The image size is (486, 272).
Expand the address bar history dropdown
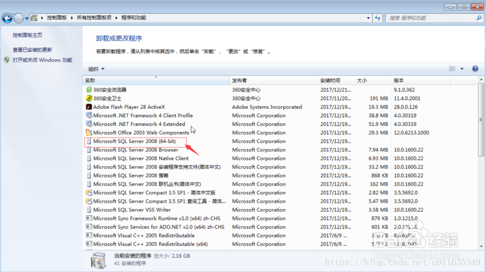pyautogui.click(x=368, y=18)
